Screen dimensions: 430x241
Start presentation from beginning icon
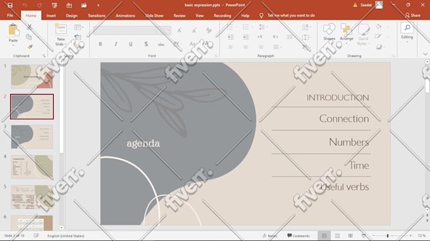pyautogui.click(x=54, y=5)
